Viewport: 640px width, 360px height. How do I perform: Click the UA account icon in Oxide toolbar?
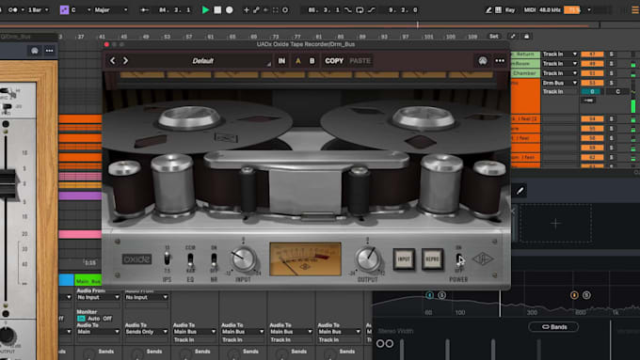click(x=483, y=61)
